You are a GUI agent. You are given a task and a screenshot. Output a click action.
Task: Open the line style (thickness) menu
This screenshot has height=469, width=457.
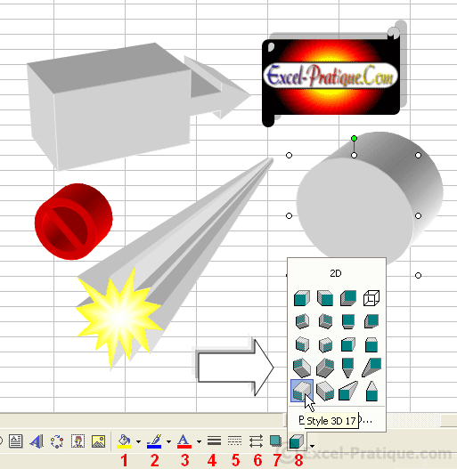pos(214,441)
